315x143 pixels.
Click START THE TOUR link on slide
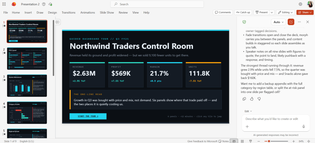tap(88, 116)
